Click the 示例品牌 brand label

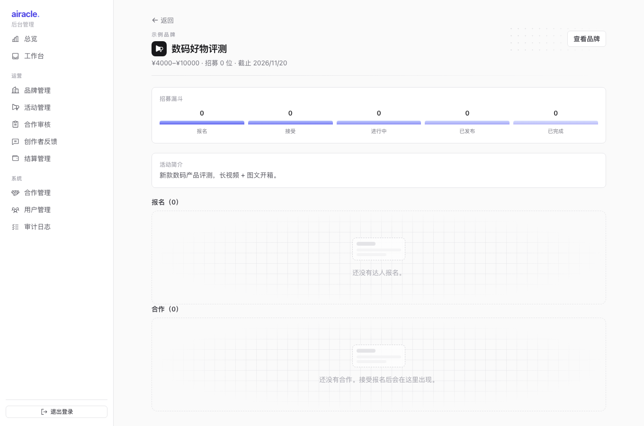[x=163, y=35]
